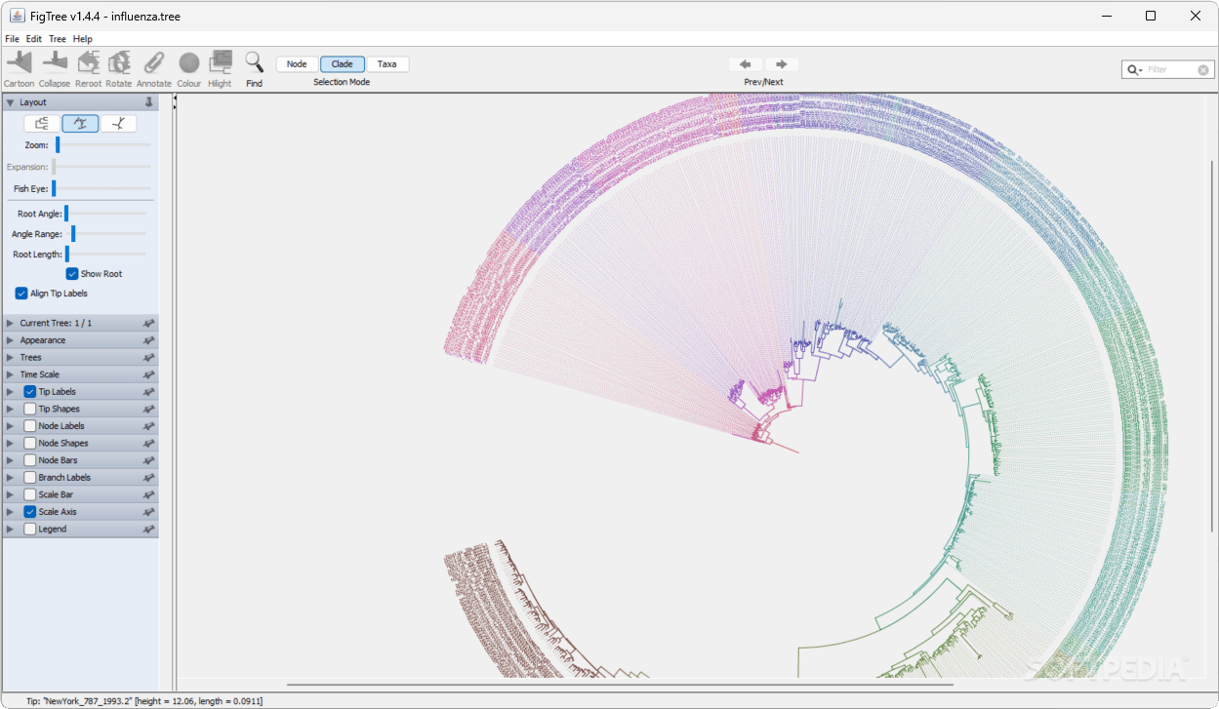The height and width of the screenshot is (709, 1219).
Task: Click pin icon on Node Labels row
Action: tap(149, 426)
